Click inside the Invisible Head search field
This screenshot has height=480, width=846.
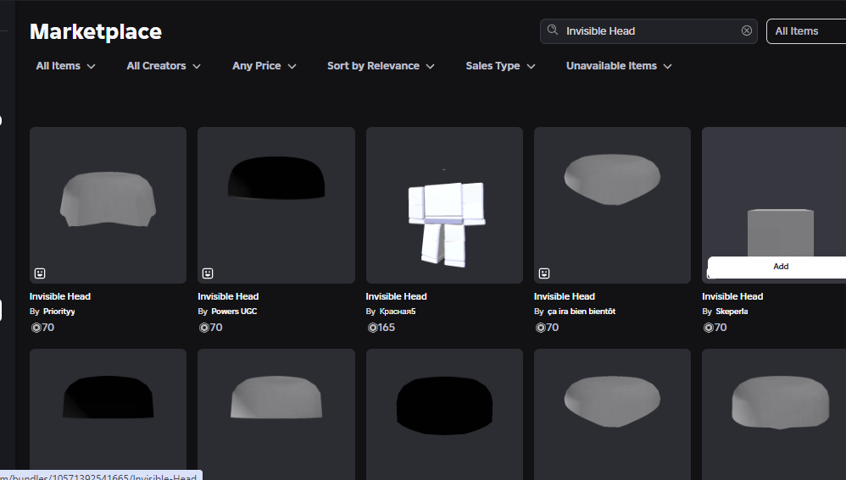tap(644, 31)
